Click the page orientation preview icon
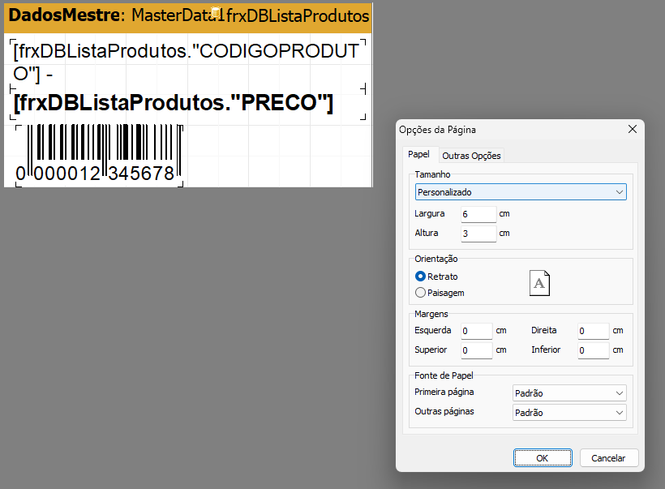 539,283
